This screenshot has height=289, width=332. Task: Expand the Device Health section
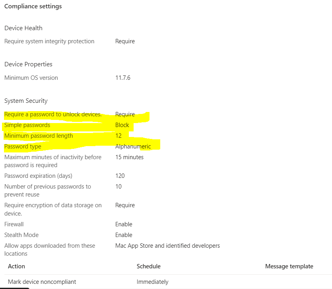23,28
